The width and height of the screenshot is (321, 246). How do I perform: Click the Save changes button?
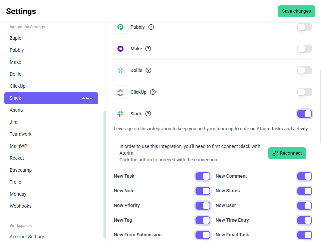296,11
